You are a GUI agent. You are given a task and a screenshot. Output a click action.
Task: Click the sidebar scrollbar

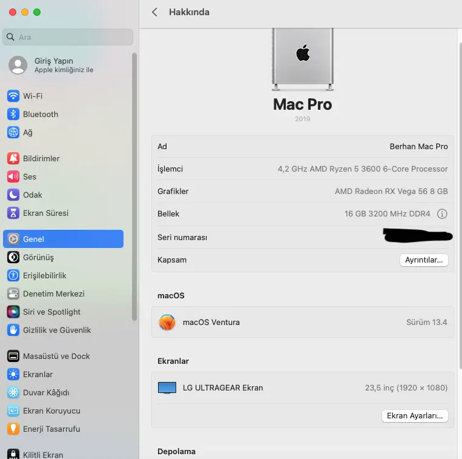[134, 186]
